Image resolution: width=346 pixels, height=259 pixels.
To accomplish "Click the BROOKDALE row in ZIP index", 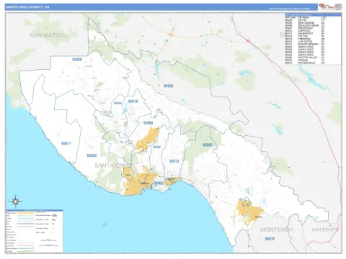I will pos(313,28).
